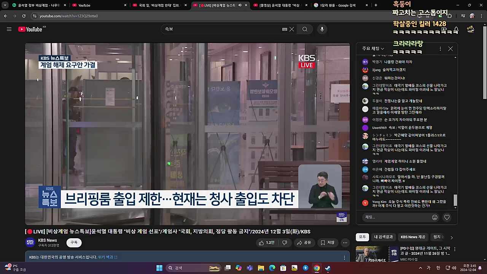Like the video showing 1.2만

pyautogui.click(x=267, y=242)
